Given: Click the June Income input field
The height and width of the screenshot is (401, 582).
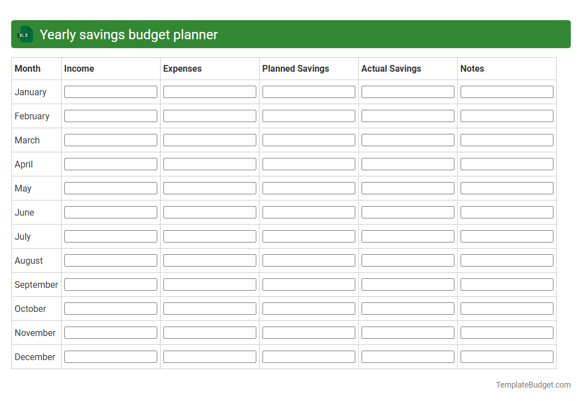Looking at the screenshot, I should click(x=110, y=212).
